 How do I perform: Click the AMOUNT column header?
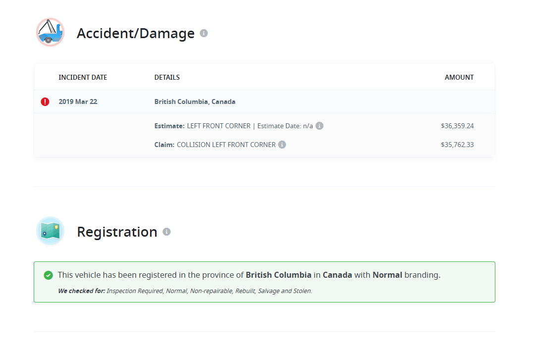pos(459,77)
